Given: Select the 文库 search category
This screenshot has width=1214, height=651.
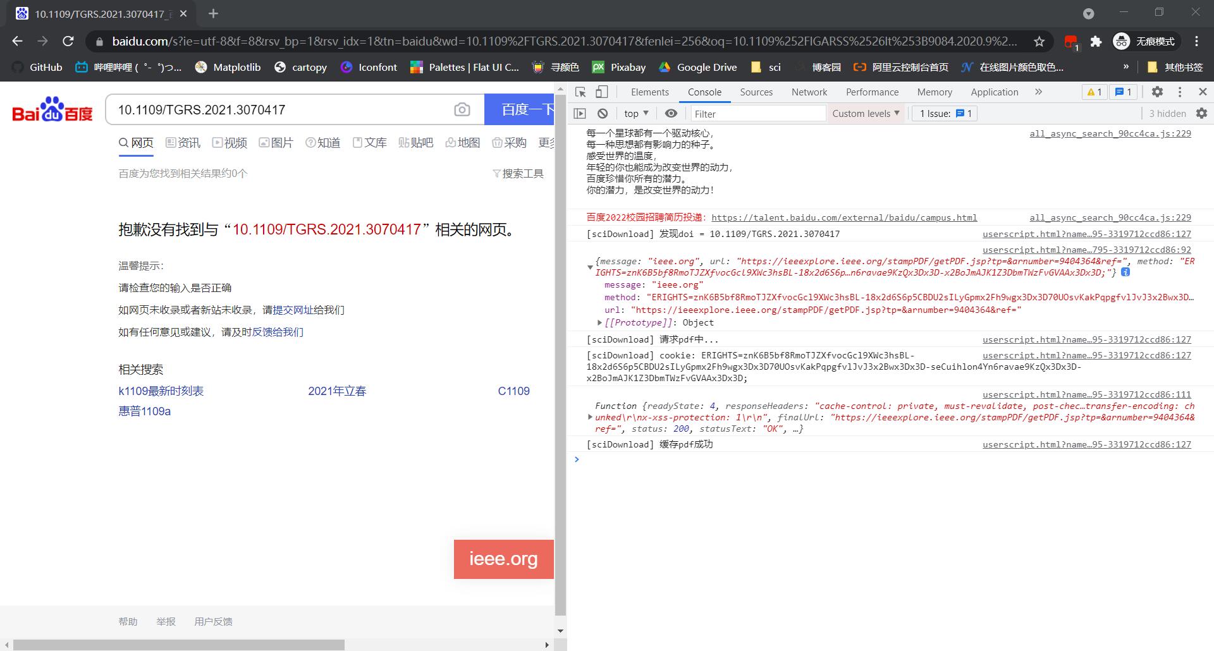Looking at the screenshot, I should click(369, 143).
